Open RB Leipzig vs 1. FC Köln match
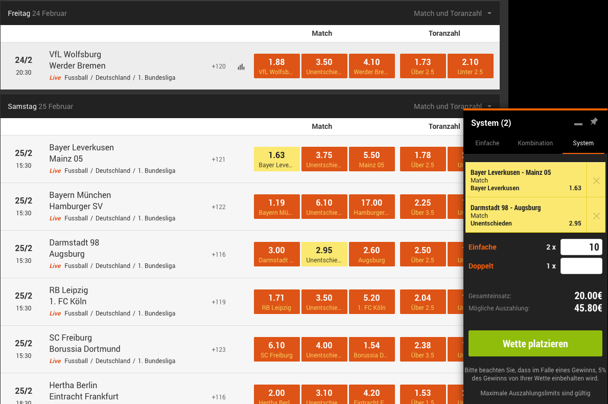 [68, 296]
